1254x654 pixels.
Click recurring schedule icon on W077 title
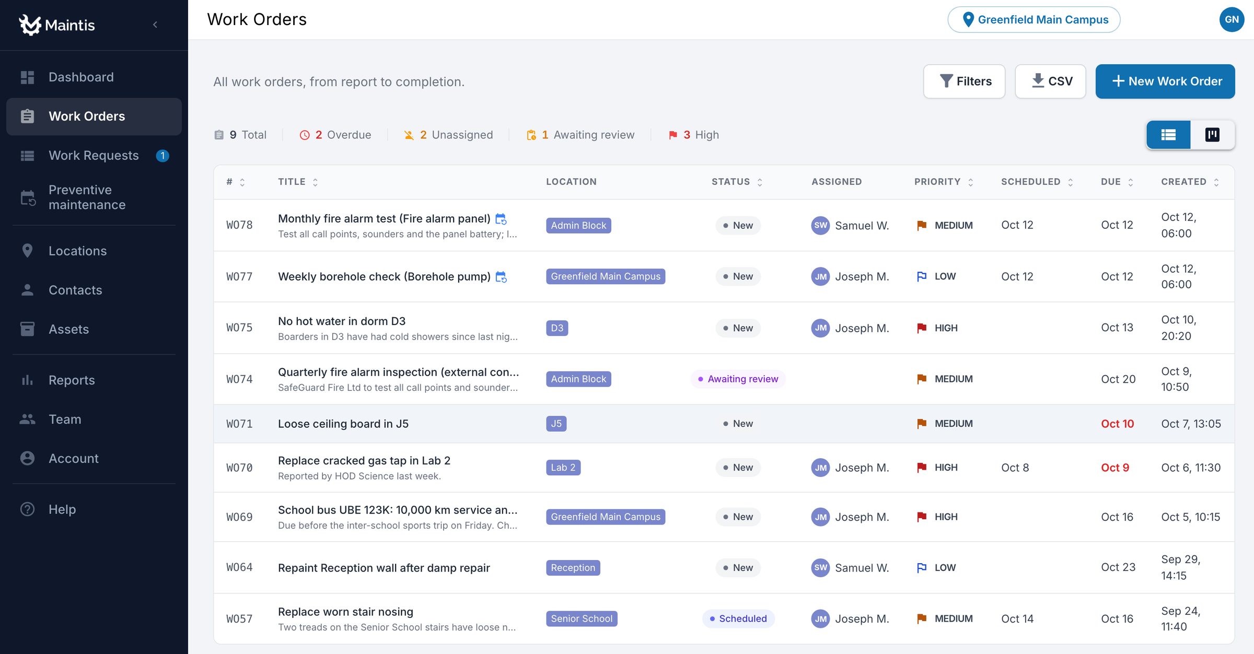coord(501,277)
